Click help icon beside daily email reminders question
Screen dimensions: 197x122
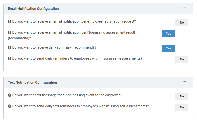pyautogui.click(x=10, y=58)
